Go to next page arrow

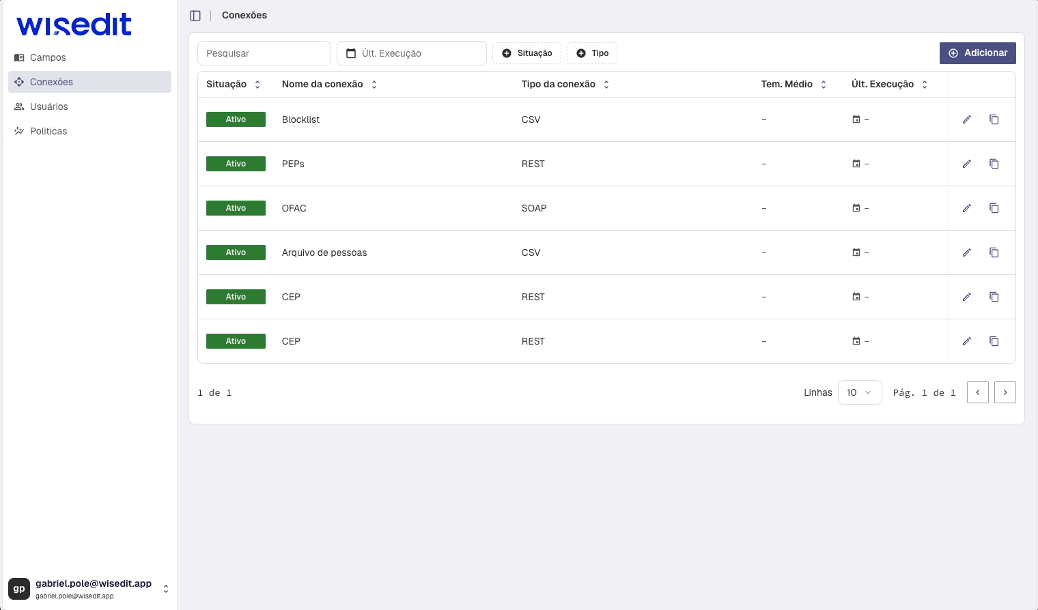[1005, 392]
